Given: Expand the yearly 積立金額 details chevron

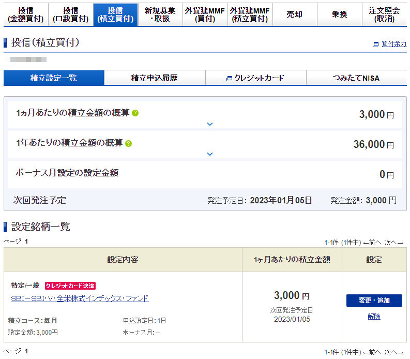Looking at the screenshot, I should click(210, 154).
